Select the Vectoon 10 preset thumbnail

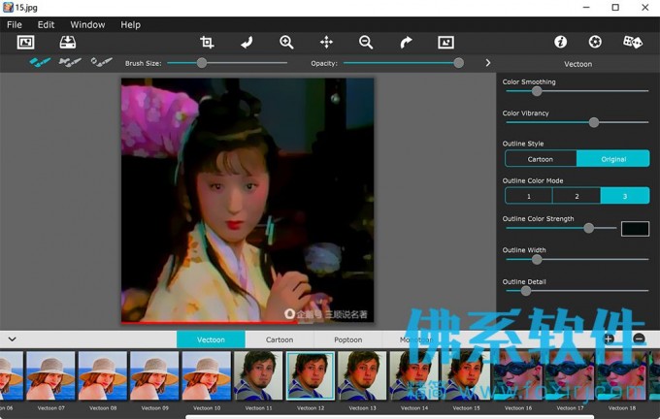(207, 375)
